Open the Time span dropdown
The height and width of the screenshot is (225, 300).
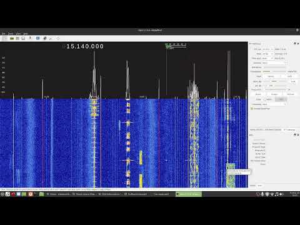click(267, 58)
